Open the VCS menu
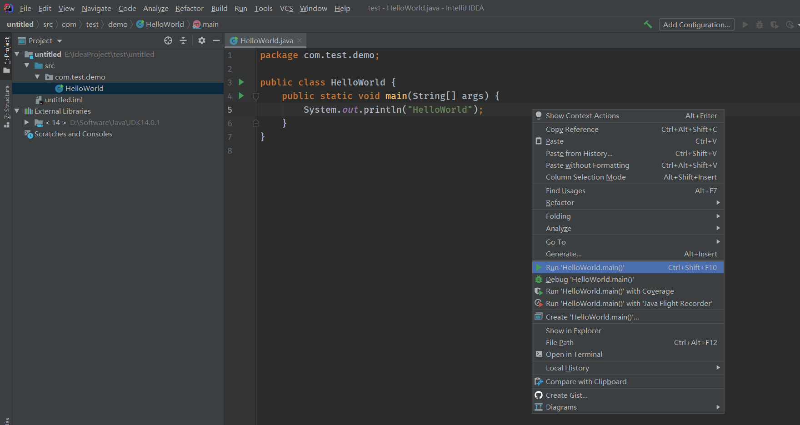Viewport: 800px width, 425px height. coord(286,8)
